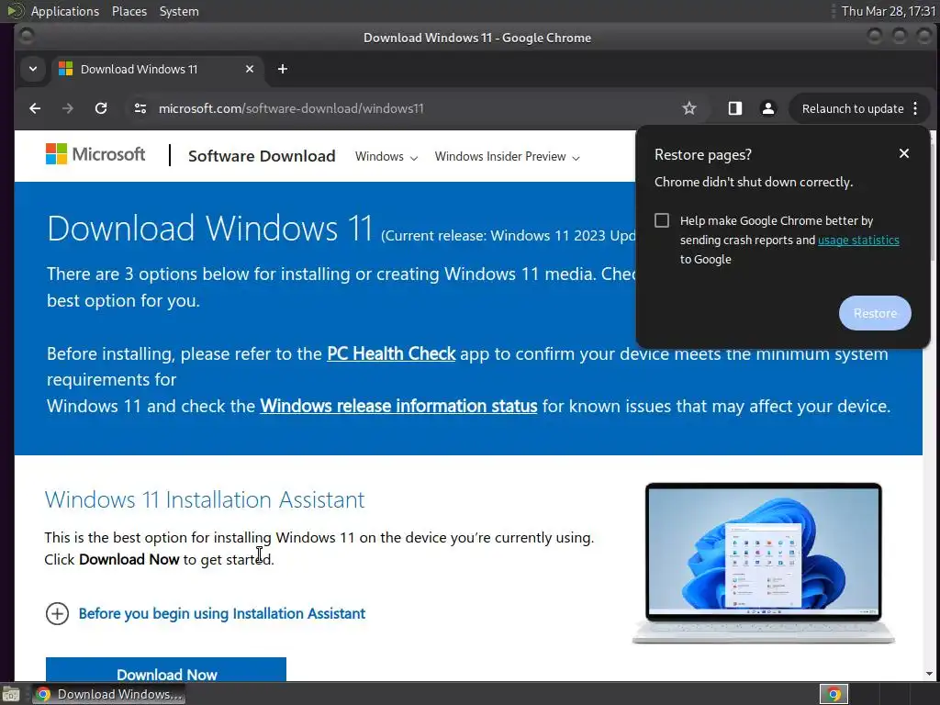
Task: Close the Download Windows 11 tab
Action: (x=250, y=69)
